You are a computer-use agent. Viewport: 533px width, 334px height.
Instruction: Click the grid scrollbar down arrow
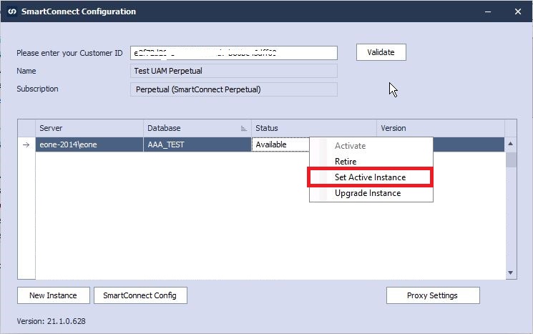pos(511,272)
